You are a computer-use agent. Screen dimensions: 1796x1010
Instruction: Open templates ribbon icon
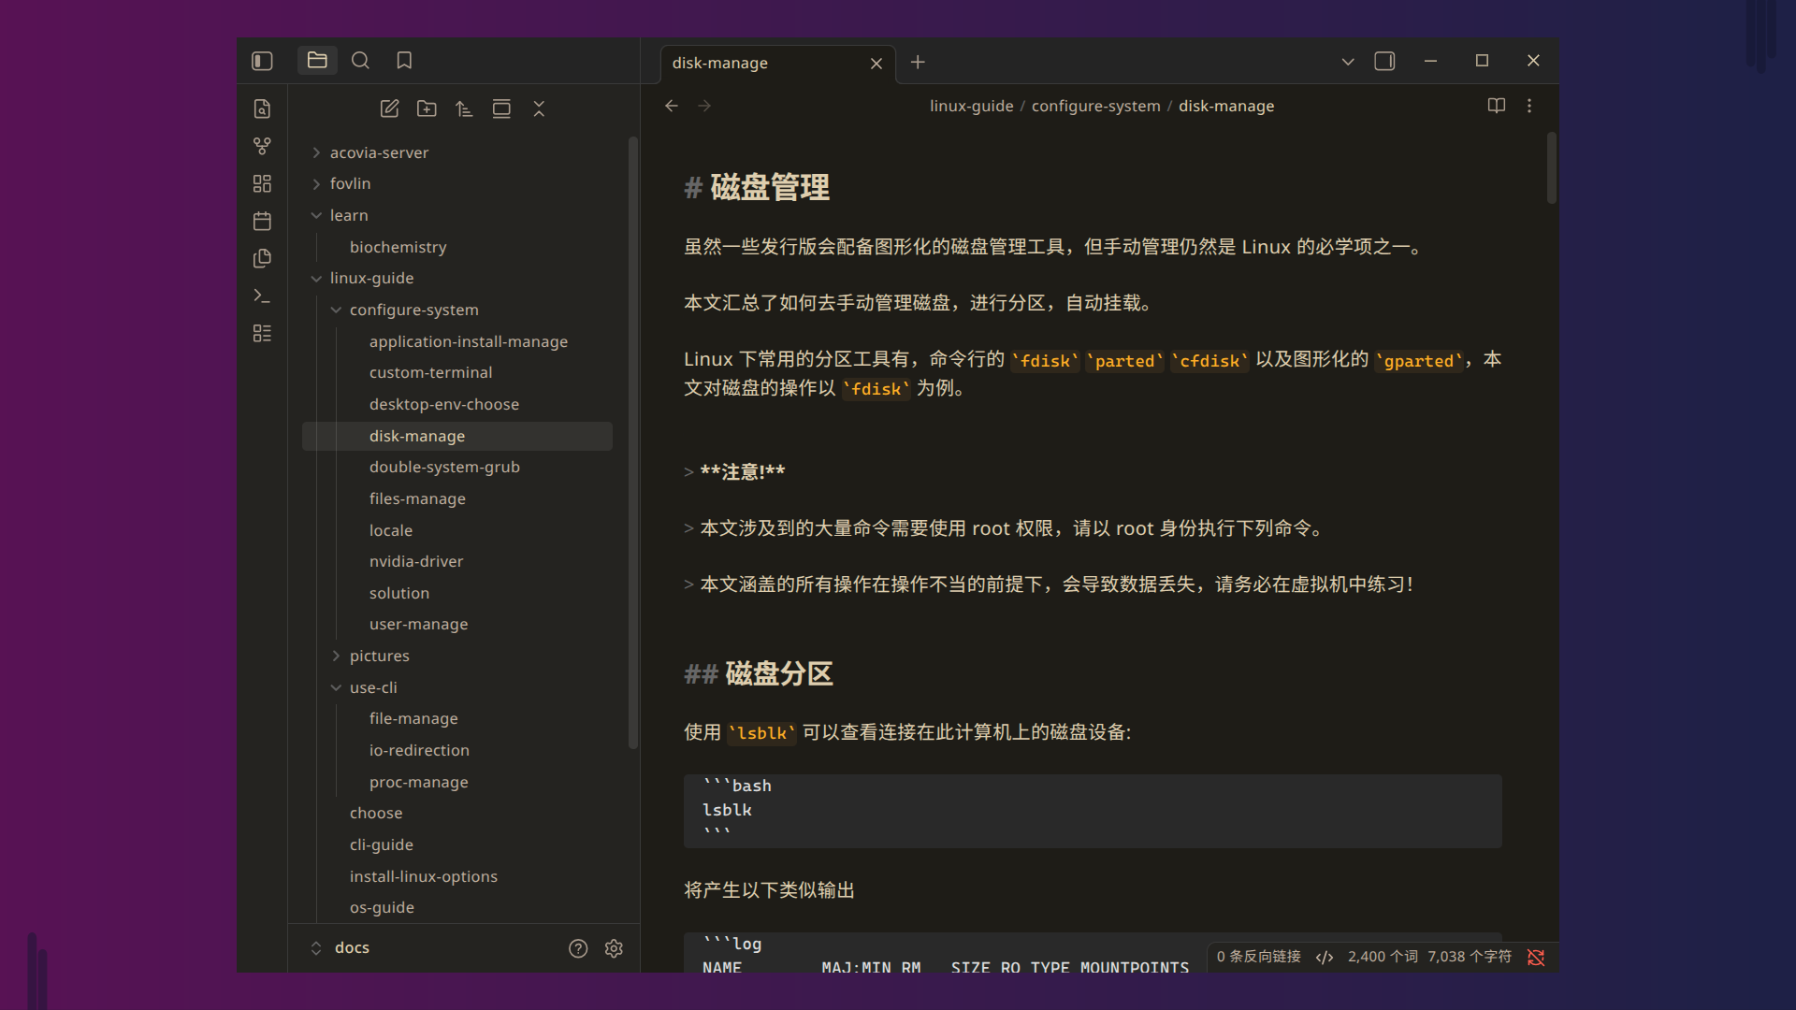pyautogui.click(x=262, y=259)
